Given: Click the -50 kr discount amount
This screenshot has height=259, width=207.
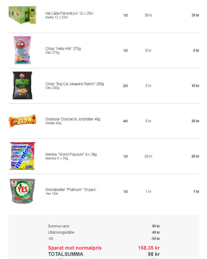Looking at the screenshot, I should [155, 239].
